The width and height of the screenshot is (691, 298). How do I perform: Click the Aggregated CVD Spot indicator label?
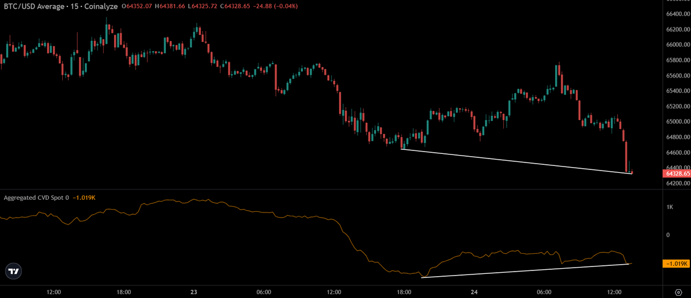(x=36, y=198)
